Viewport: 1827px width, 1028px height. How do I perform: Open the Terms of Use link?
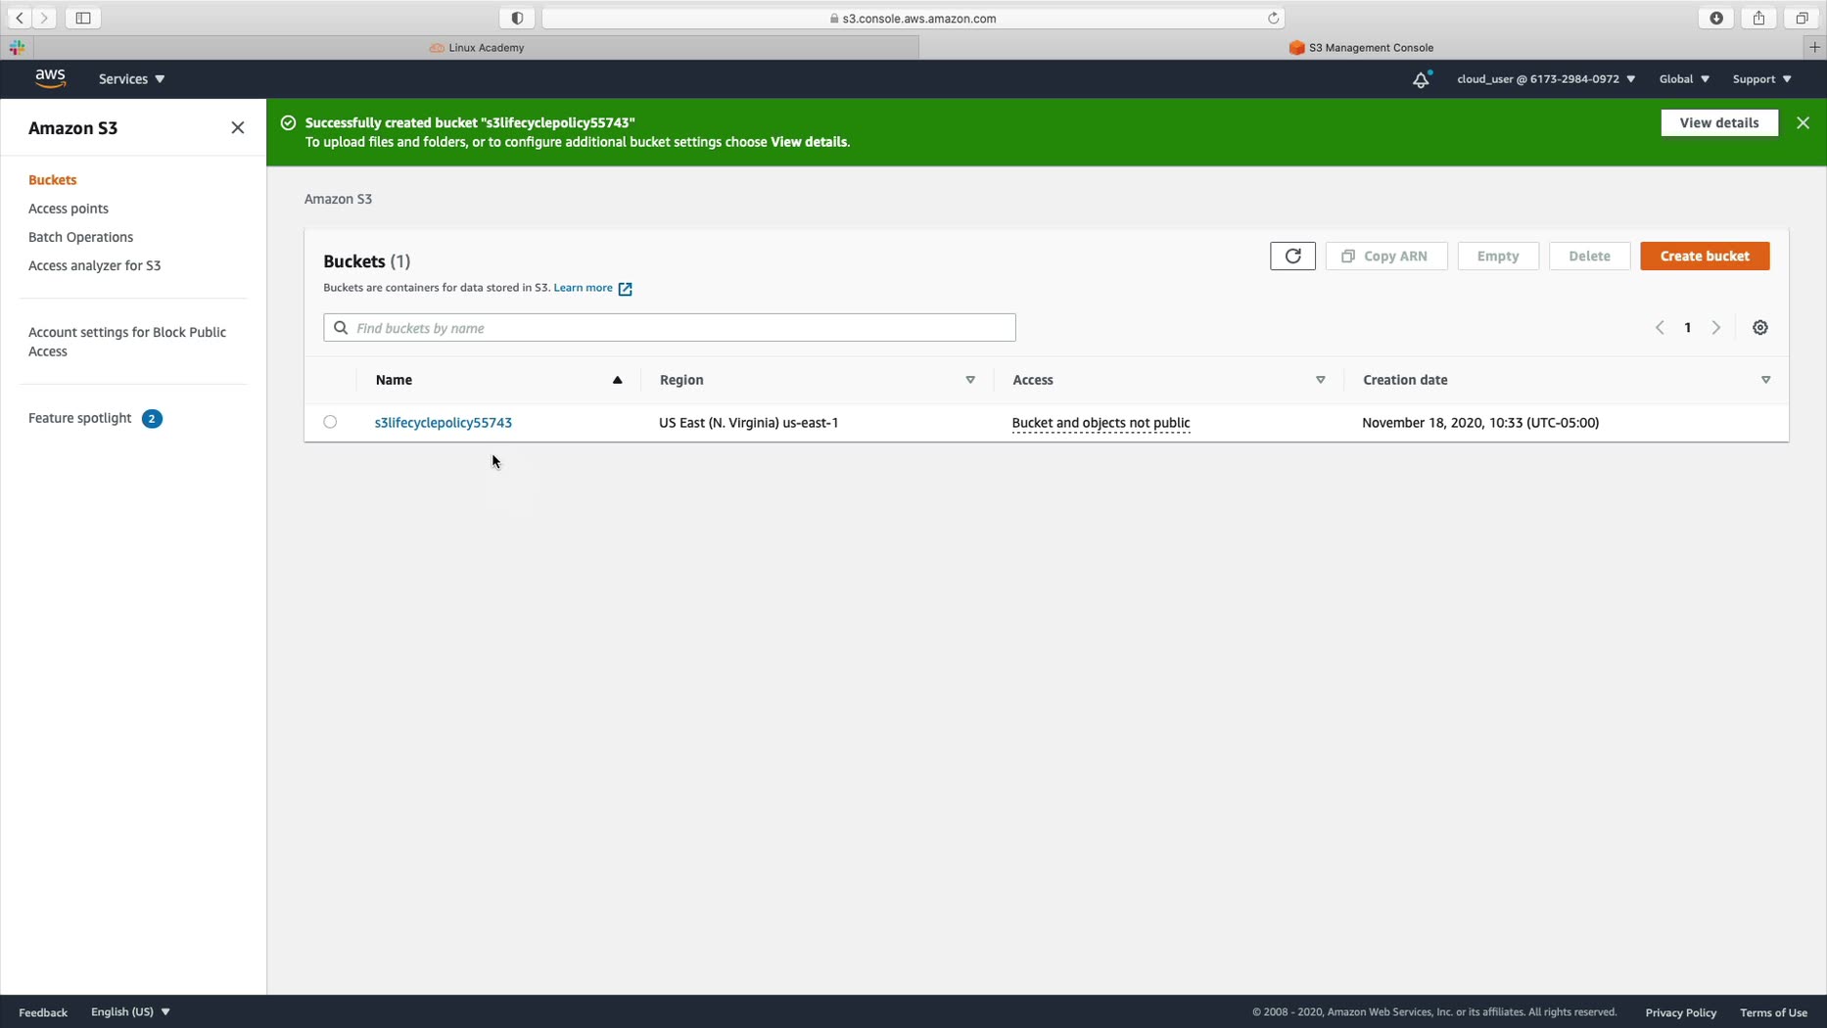click(1773, 1012)
